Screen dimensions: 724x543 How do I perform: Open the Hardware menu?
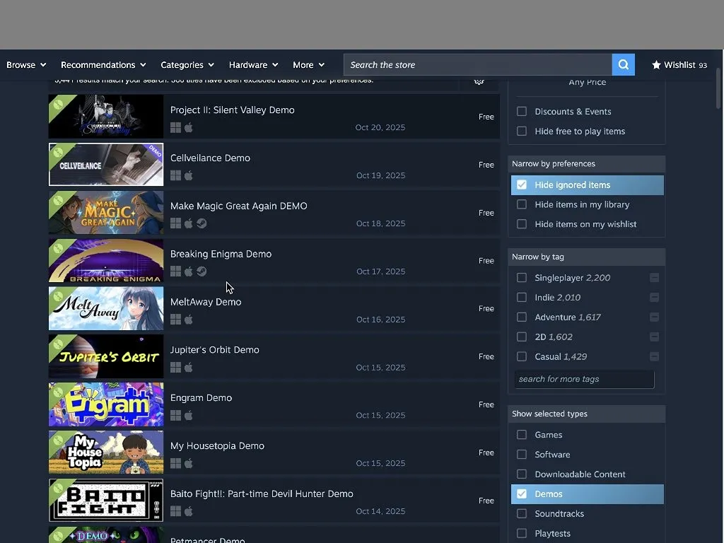tap(253, 64)
